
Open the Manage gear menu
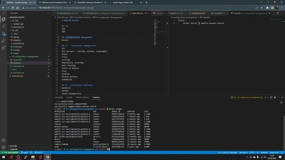coord(4,147)
